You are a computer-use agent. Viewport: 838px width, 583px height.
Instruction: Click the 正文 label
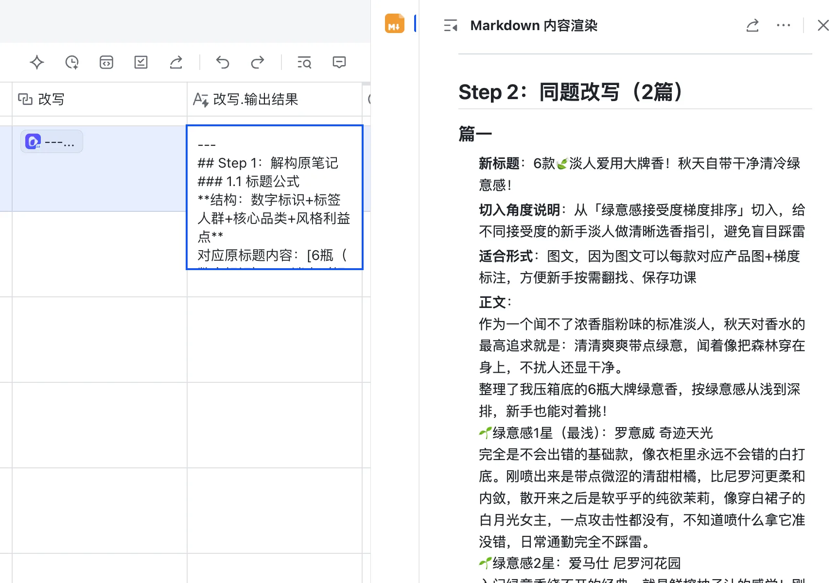492,302
